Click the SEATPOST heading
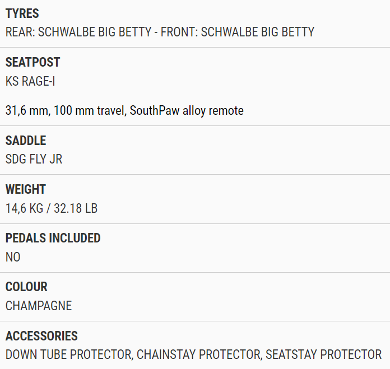 (x=32, y=62)
